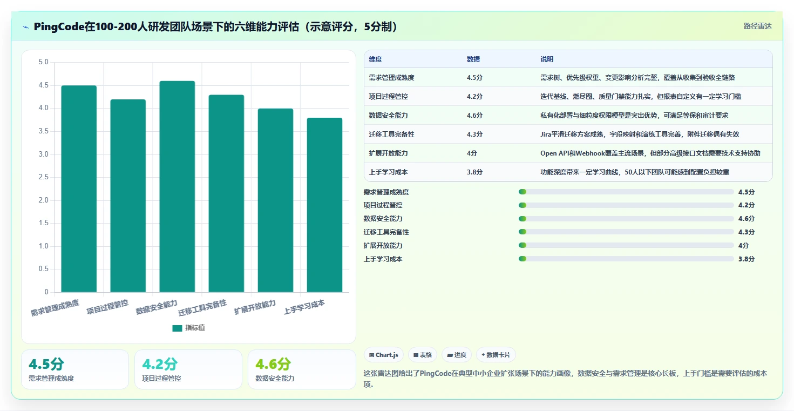794x411 pixels.
Task: Click the description starting with 迭代基线、燃尽图
Action: [x=641, y=97]
